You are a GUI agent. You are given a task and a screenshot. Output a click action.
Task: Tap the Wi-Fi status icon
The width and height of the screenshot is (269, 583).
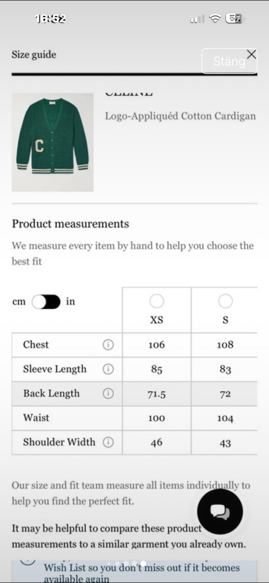[x=215, y=19]
